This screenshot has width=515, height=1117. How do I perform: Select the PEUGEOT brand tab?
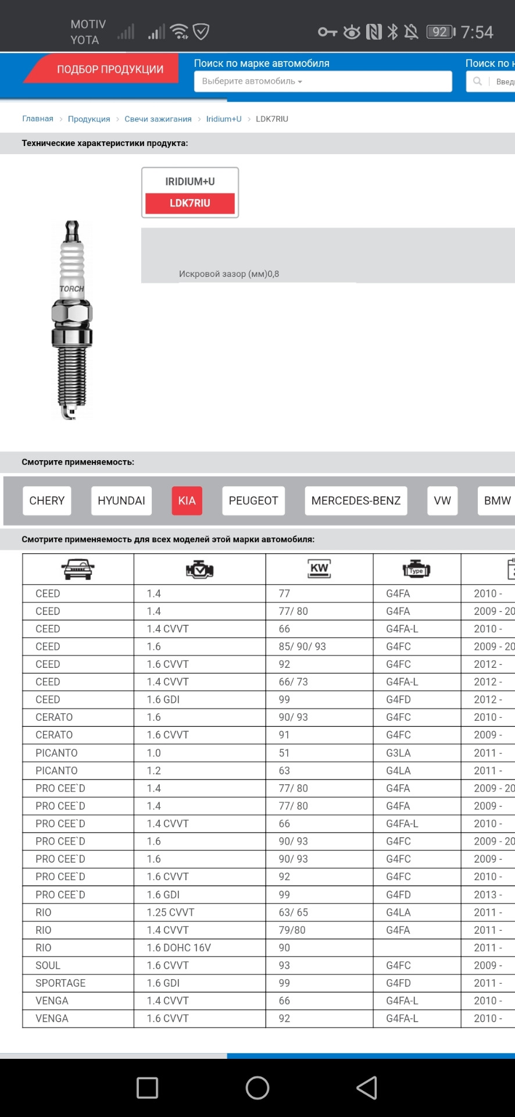click(253, 501)
